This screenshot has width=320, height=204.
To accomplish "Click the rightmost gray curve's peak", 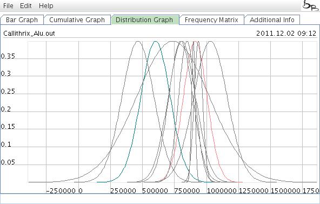I will 210,42.
